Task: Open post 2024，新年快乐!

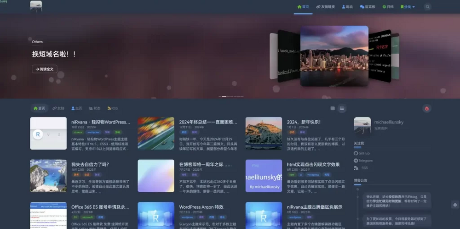Action: pyautogui.click(x=304, y=122)
